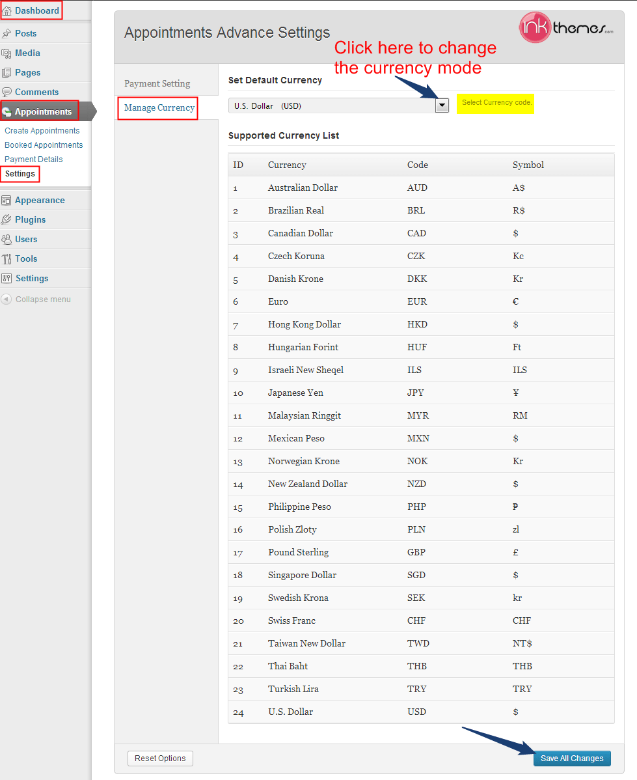Click the Czech Koruna row
637x780 pixels.
tap(421, 257)
